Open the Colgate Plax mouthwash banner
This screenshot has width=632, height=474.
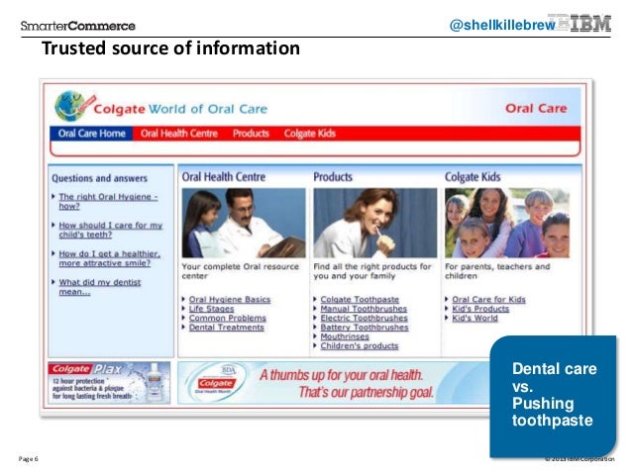click(x=109, y=383)
